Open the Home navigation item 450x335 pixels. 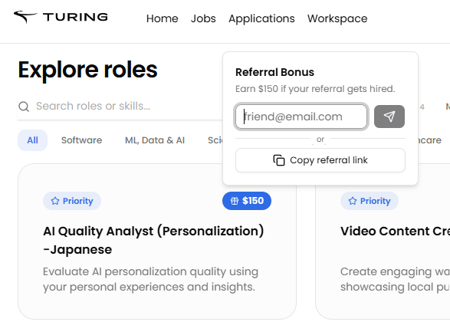163,18
